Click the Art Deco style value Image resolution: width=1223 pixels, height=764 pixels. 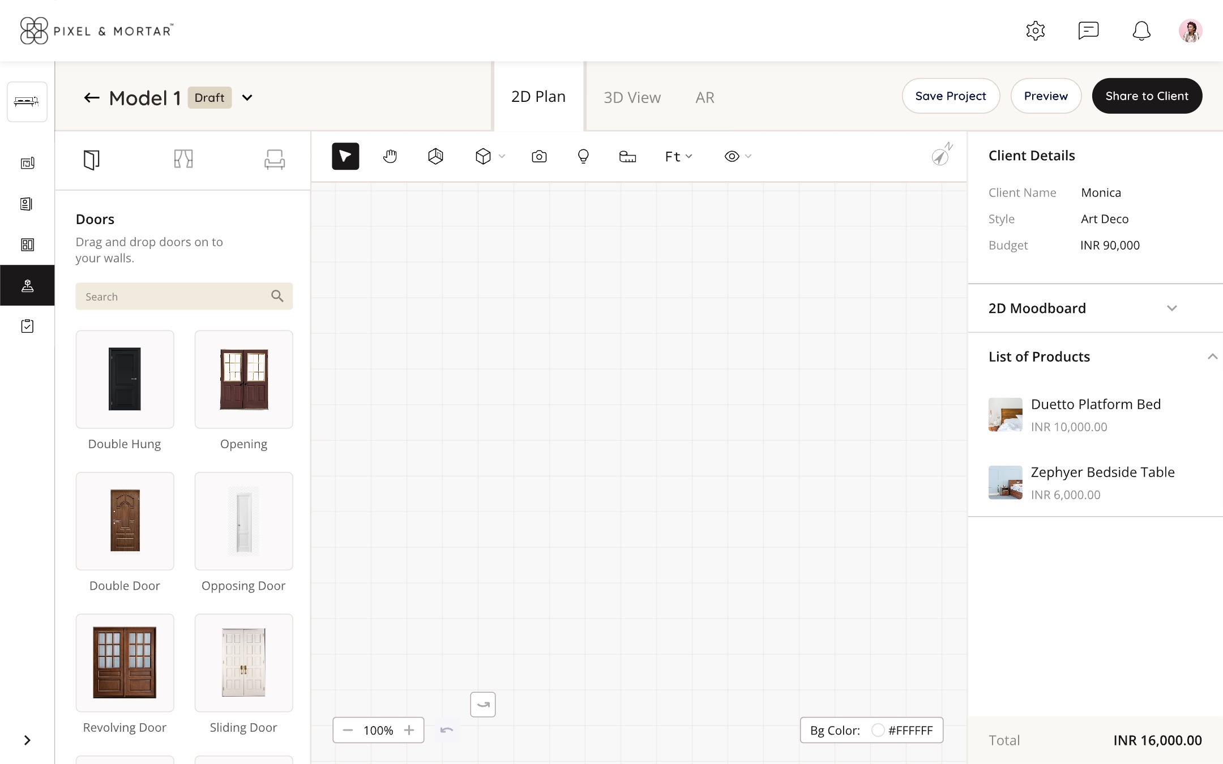point(1105,219)
